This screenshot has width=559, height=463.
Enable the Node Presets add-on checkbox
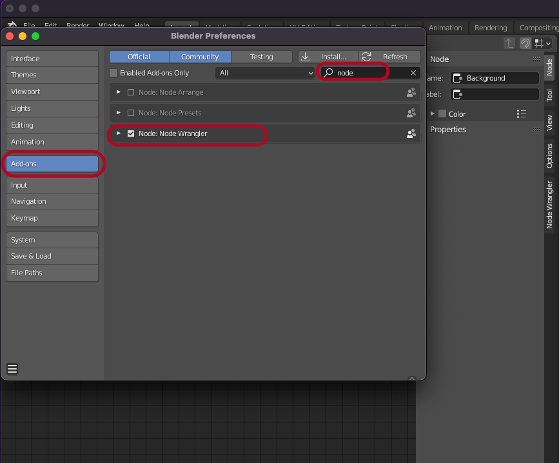pos(131,113)
